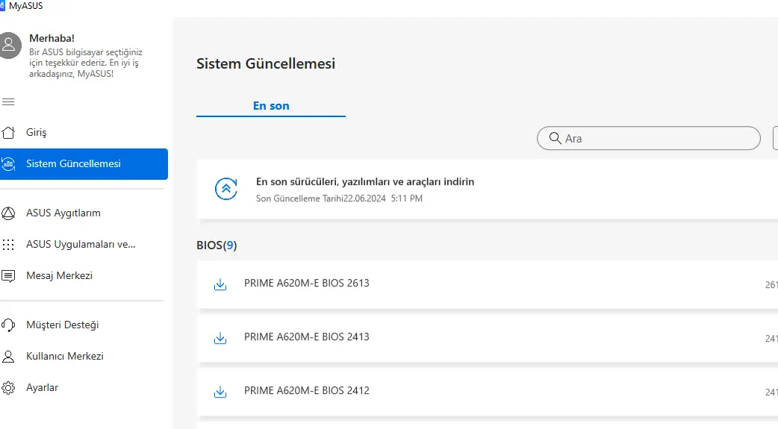Click the Sistem Güncellemesi page heading
Viewport: 778px width, 429px height.
pyautogui.click(x=266, y=63)
